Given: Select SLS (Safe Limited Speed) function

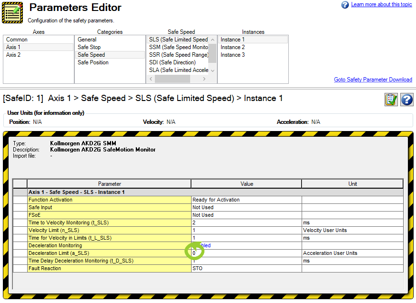Looking at the screenshot, I should [178, 40].
